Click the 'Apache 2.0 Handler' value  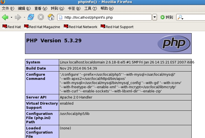[x=76, y=97]
